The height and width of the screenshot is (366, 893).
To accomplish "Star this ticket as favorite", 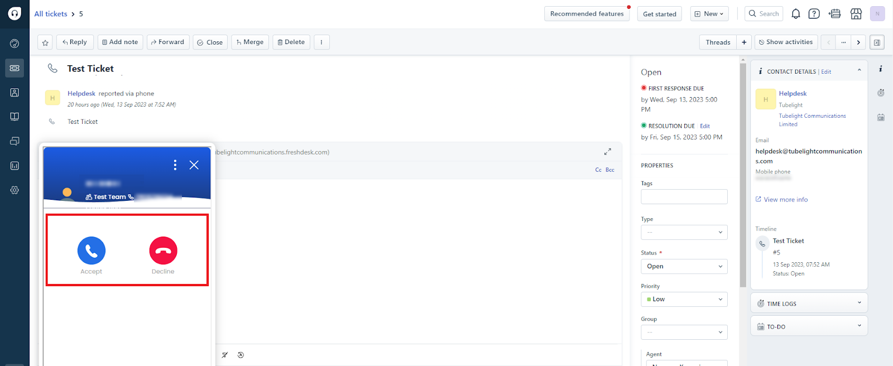I will 45,42.
